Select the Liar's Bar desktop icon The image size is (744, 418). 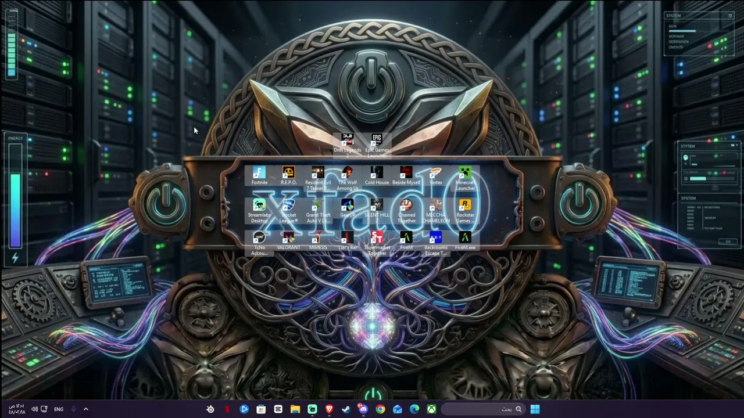[x=348, y=241]
